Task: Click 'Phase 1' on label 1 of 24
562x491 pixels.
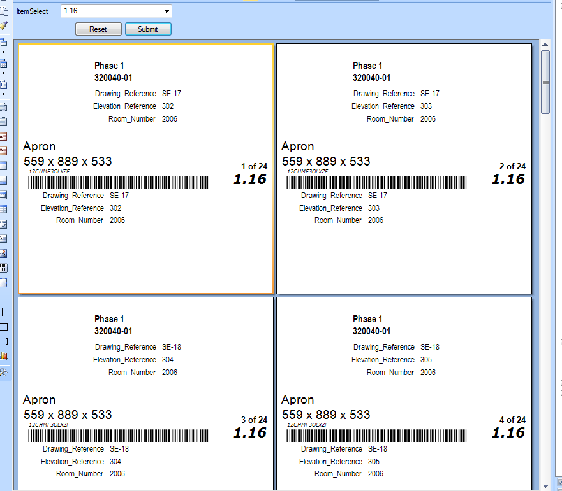Action: [109, 66]
